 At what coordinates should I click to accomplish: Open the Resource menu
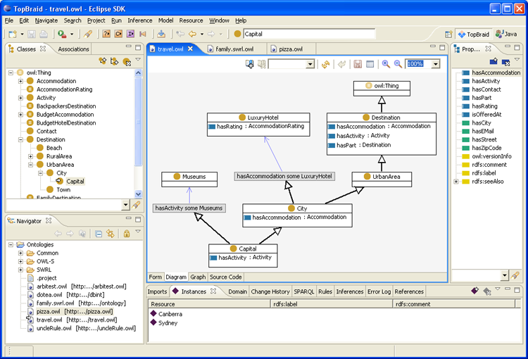coord(191,20)
